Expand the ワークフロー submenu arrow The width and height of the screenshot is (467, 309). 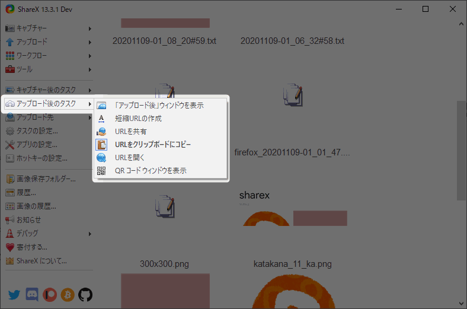(89, 56)
